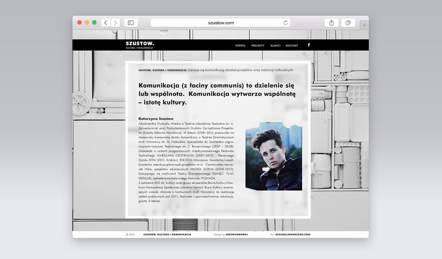Go back using the browser back arrow
442x259 pixels.
point(106,23)
